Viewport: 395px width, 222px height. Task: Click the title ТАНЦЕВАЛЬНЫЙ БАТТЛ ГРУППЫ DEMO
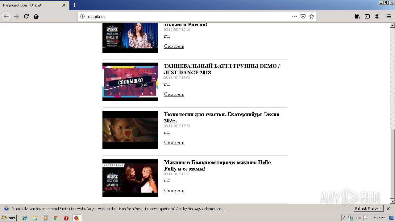click(x=222, y=69)
